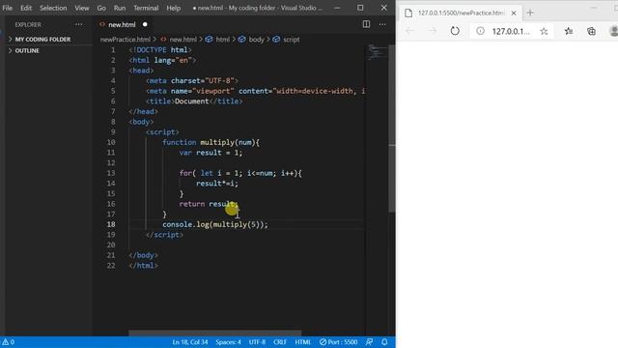Click the function keyword on line 10
The height and width of the screenshot is (348, 618).
click(x=180, y=142)
